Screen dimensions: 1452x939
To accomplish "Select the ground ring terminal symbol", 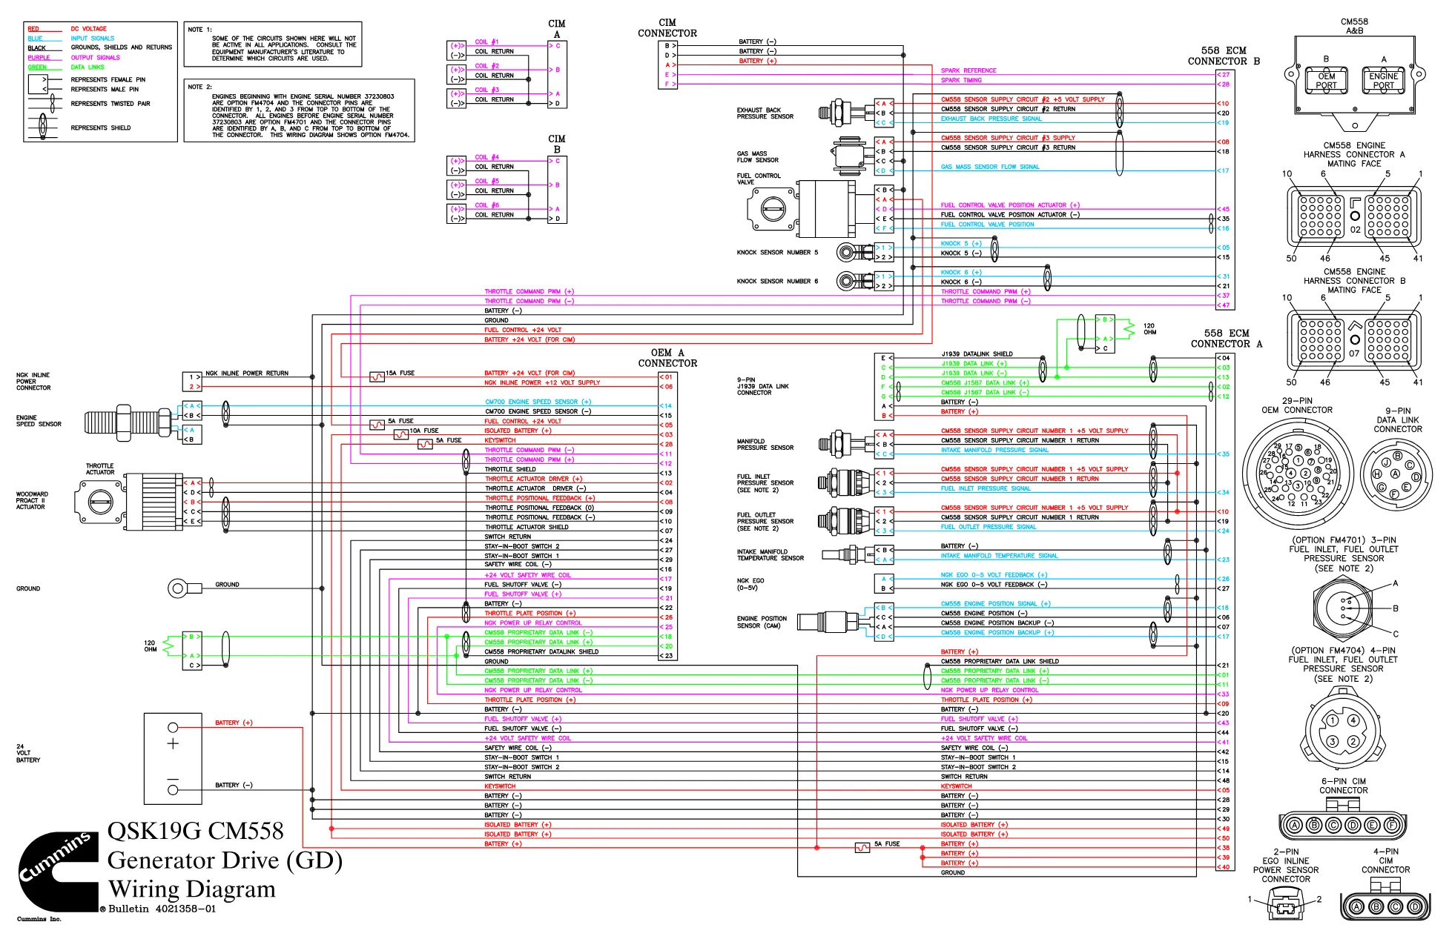I will click(x=185, y=589).
